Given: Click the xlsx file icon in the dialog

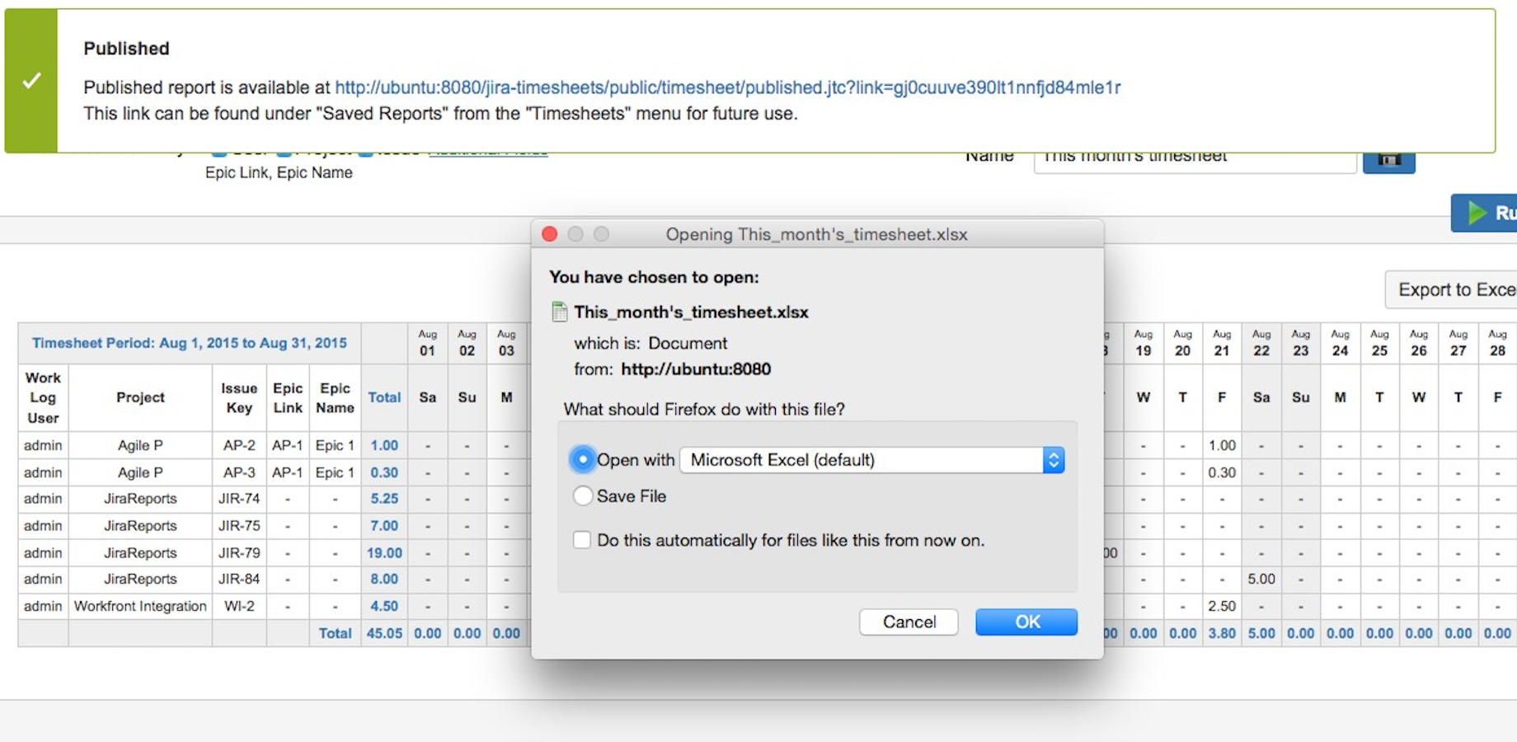Looking at the screenshot, I should (560, 312).
